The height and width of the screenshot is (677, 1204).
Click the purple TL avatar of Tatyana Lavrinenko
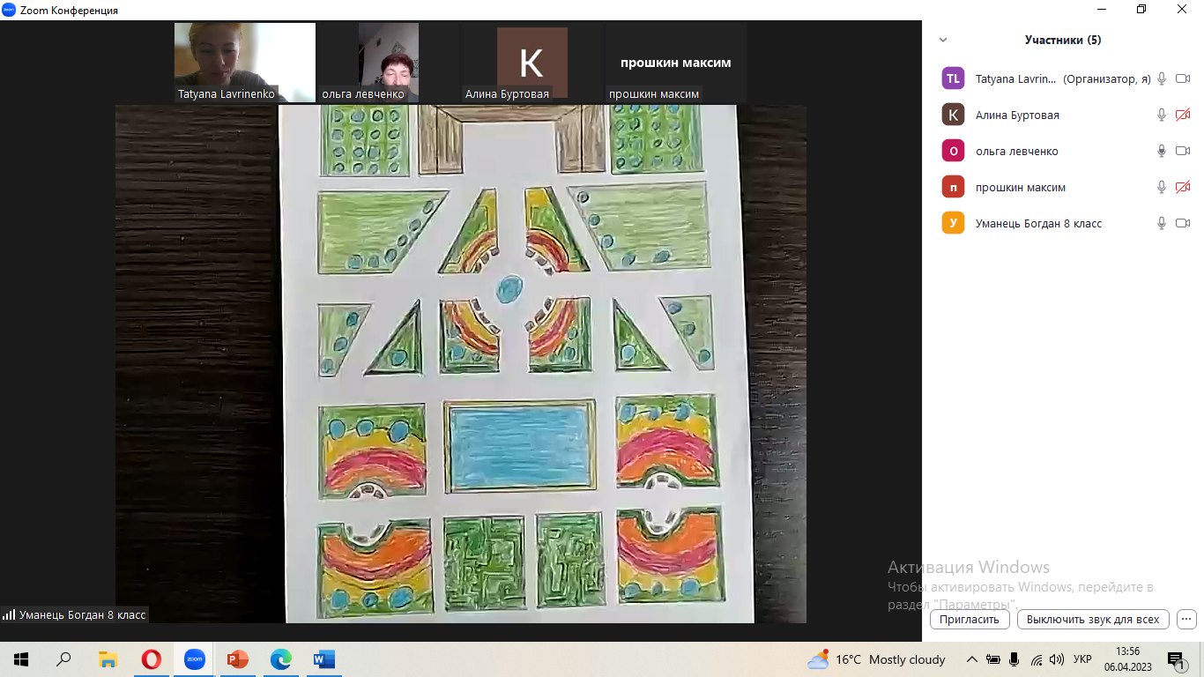[x=953, y=78]
